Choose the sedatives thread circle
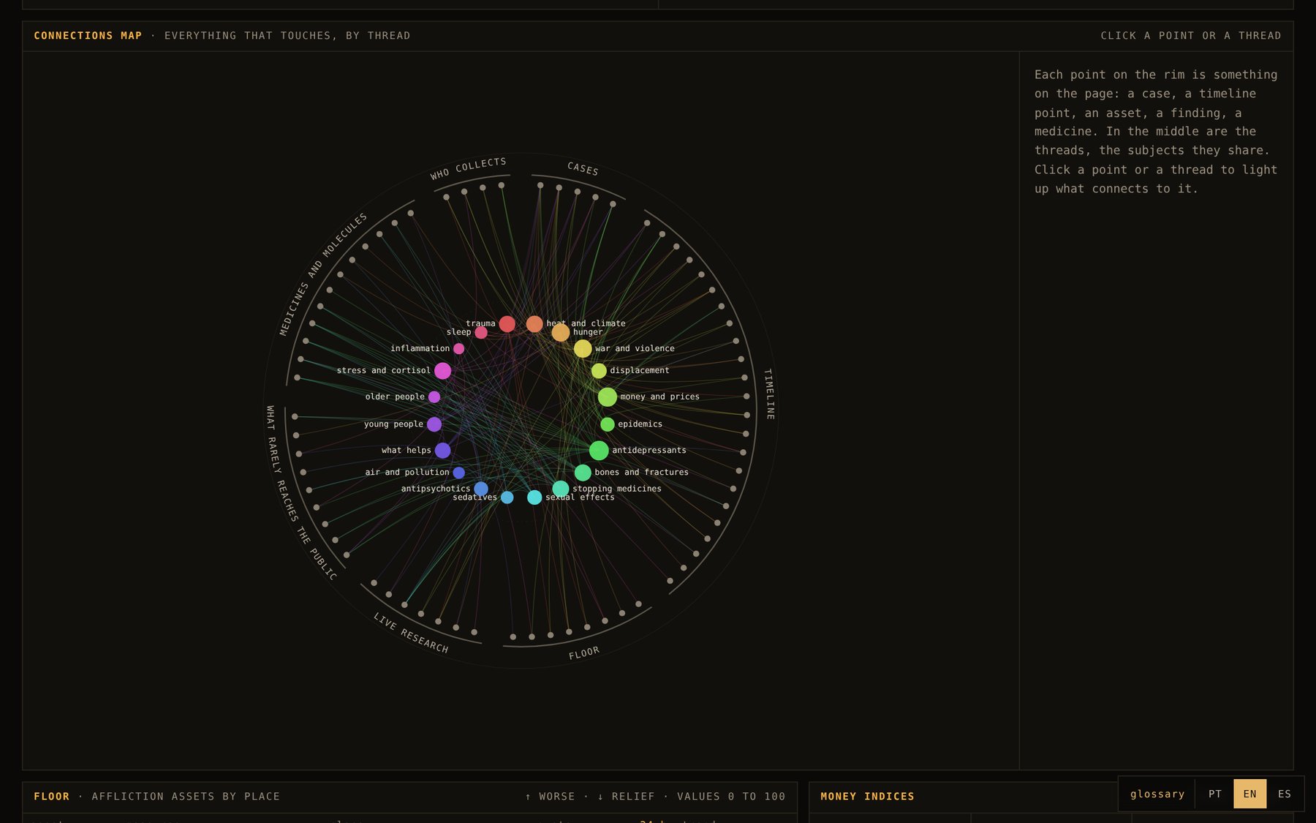The height and width of the screenshot is (823, 1316). tap(507, 497)
